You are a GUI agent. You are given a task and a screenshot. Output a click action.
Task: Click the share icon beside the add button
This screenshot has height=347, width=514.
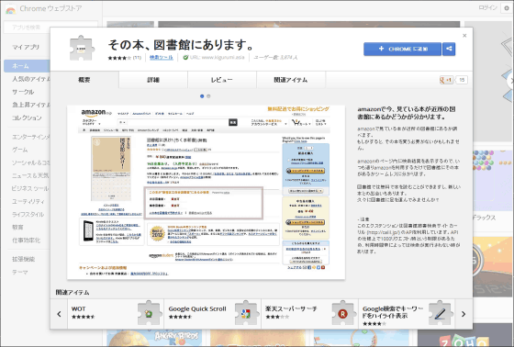[449, 49]
